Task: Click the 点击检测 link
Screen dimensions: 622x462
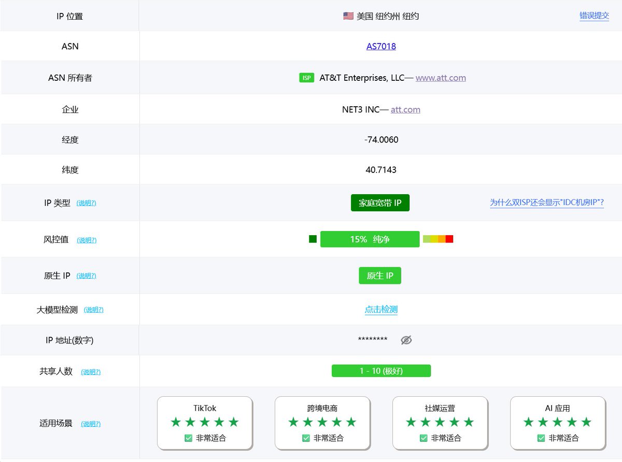Action: 381,309
